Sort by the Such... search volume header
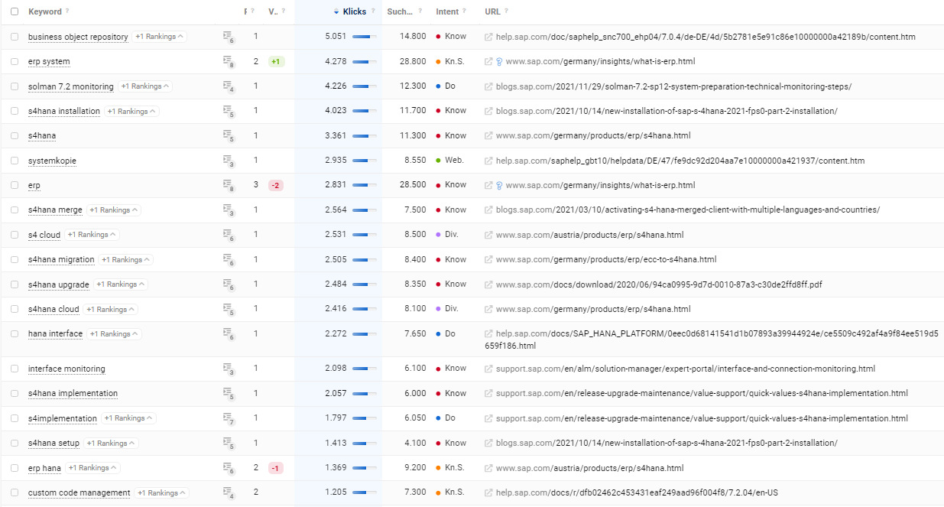The height and width of the screenshot is (507, 944). (400, 11)
